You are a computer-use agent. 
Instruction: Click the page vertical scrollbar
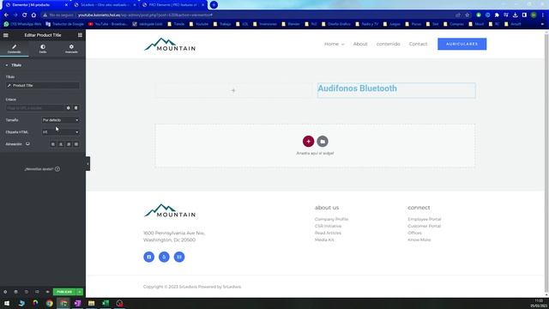coord(546,163)
